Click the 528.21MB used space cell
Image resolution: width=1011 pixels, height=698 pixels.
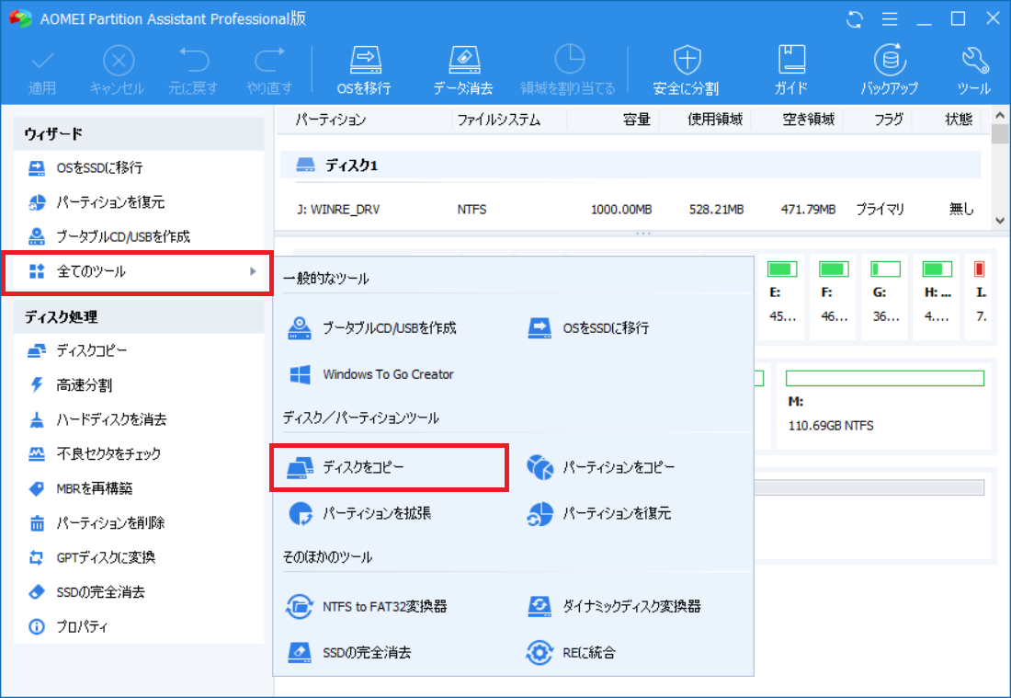(x=716, y=211)
